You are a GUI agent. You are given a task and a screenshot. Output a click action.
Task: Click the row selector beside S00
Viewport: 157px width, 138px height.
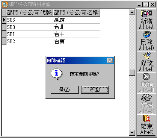point(4,27)
